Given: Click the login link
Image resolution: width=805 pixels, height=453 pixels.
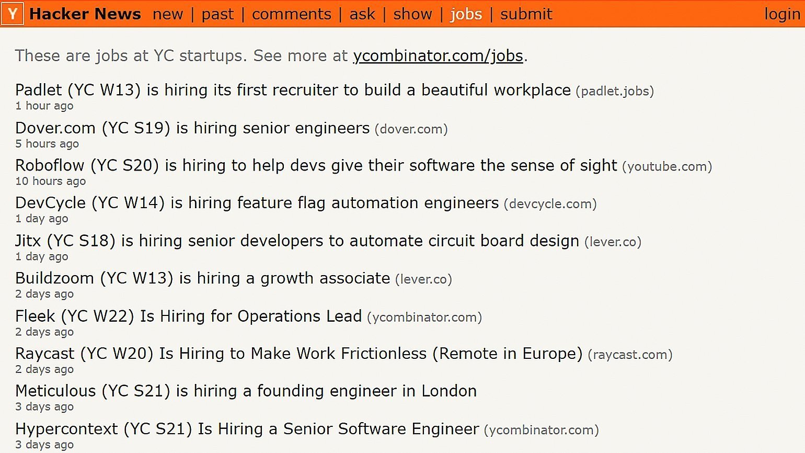Looking at the screenshot, I should point(782,14).
